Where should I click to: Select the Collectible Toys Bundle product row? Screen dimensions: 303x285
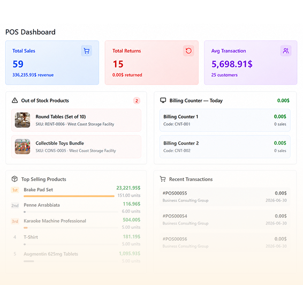[x=76, y=147]
